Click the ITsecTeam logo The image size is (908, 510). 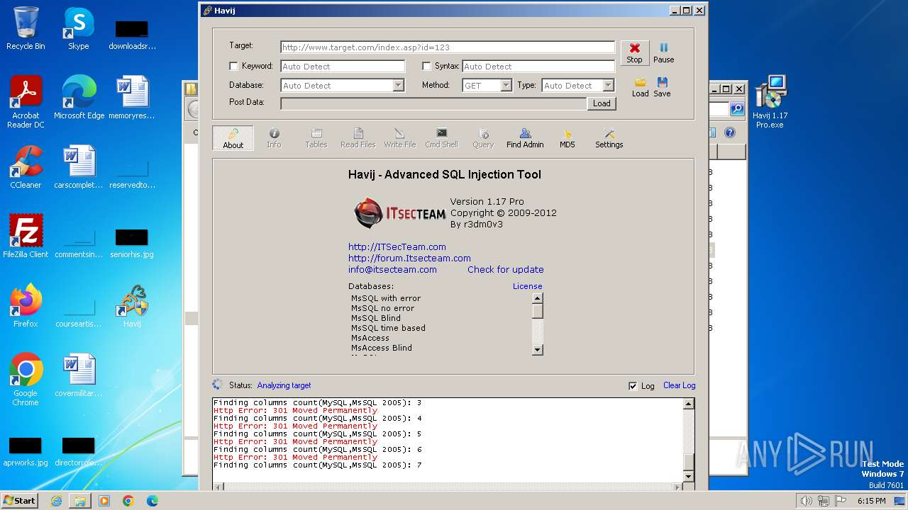(x=399, y=212)
